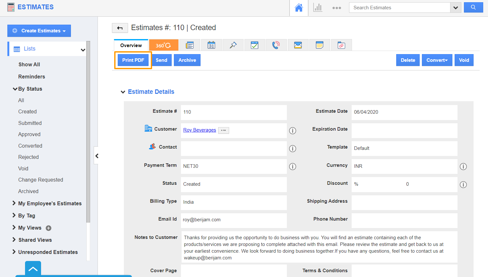The image size is (488, 277).
Task: Filter estimates by Void status
Action: pyautogui.click(x=23, y=168)
